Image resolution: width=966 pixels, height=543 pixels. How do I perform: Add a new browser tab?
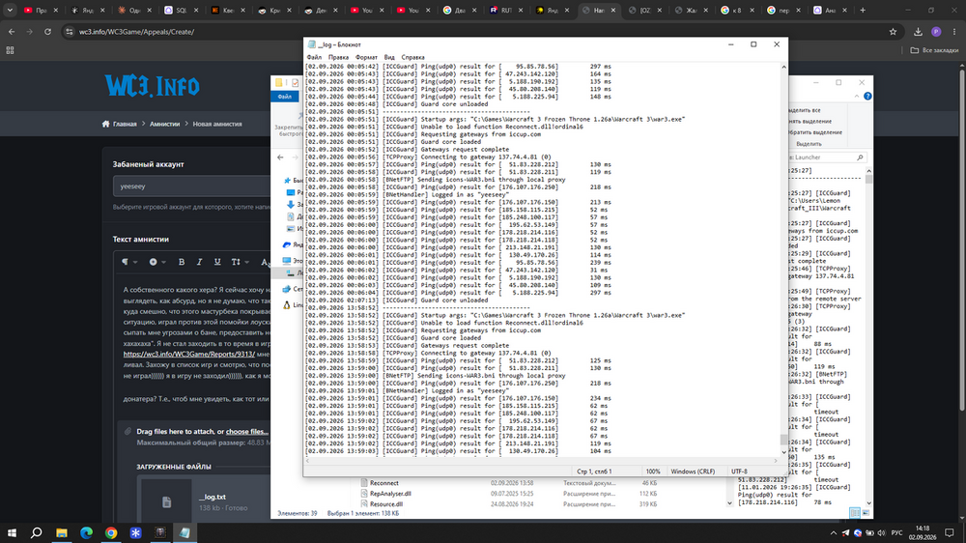click(863, 10)
